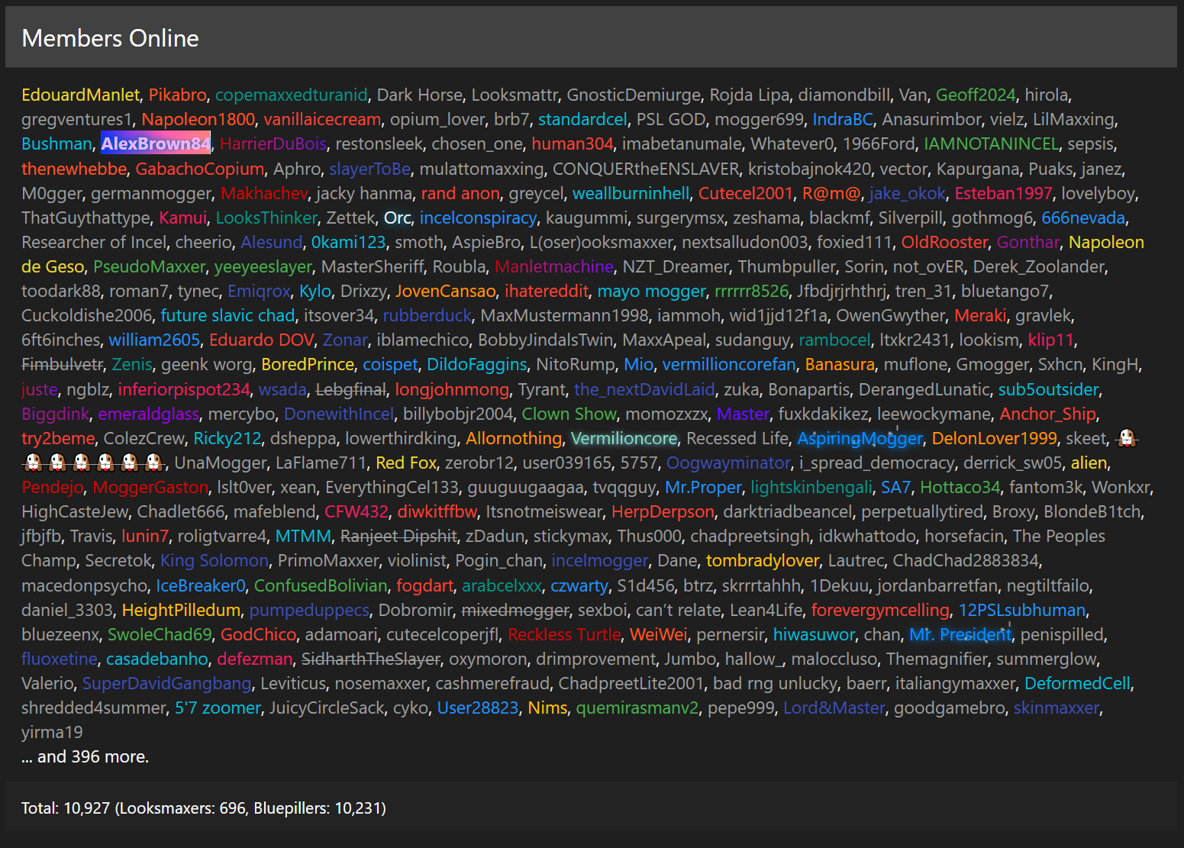
Task: Open the Clown Show user profile
Action: [x=569, y=414]
